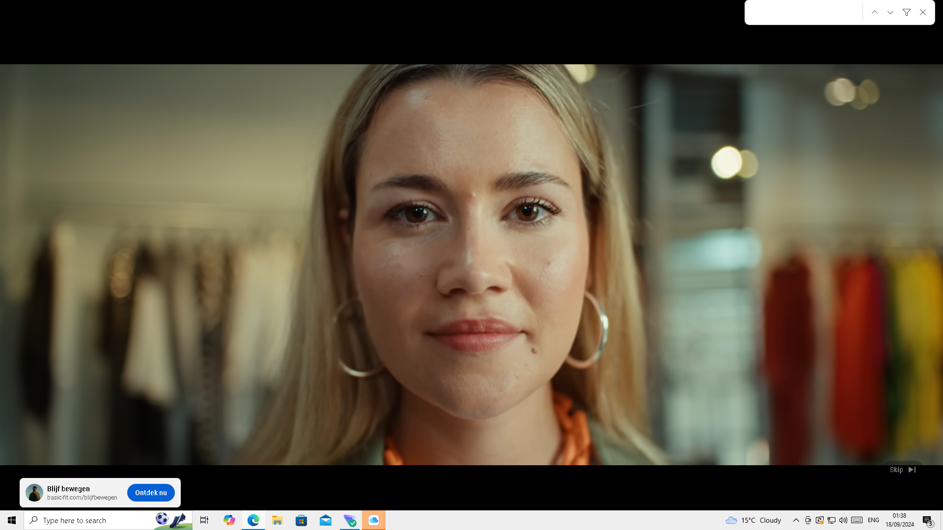This screenshot has height=530, width=943.
Task: Go to previous find result arrow
Action: click(875, 12)
